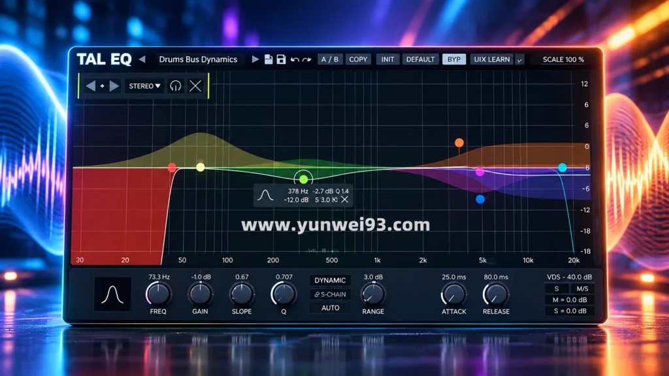The image size is (669, 376).
Task: Click the TAL EQ logo
Action: click(104, 59)
